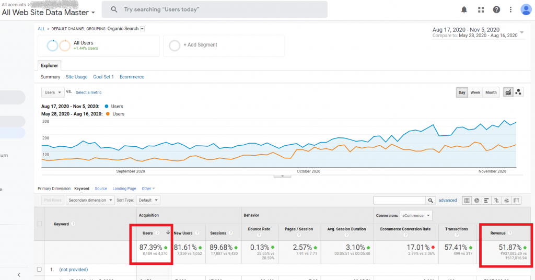Set primary dimension to Keyword
Screen dimensions: 535x280
(82, 189)
